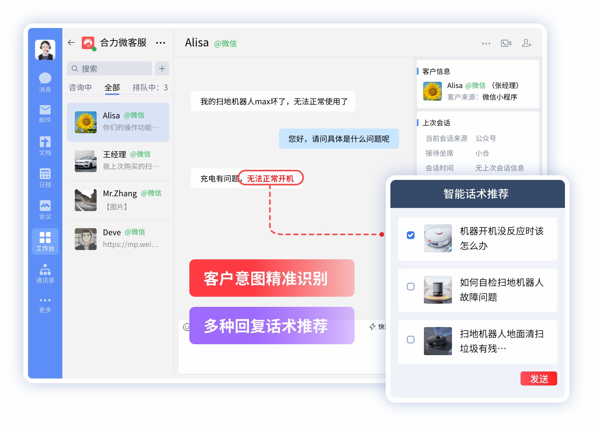Click the 搜索 search input field

110,69
